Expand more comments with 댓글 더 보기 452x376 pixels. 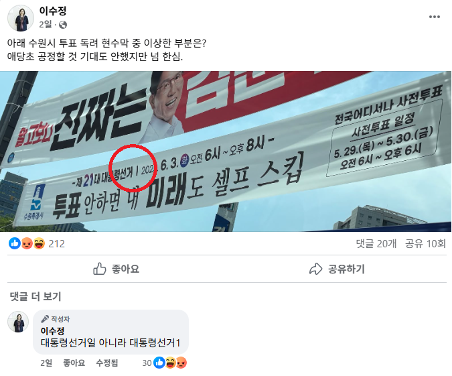[x=35, y=296]
